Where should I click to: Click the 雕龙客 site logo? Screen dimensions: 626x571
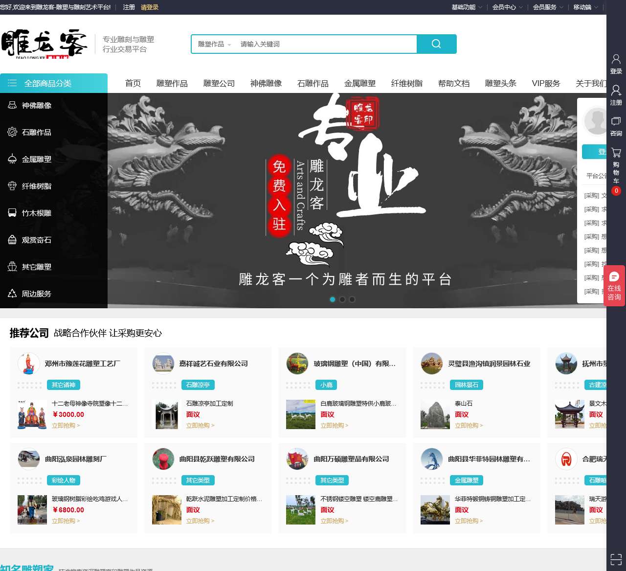tap(44, 44)
